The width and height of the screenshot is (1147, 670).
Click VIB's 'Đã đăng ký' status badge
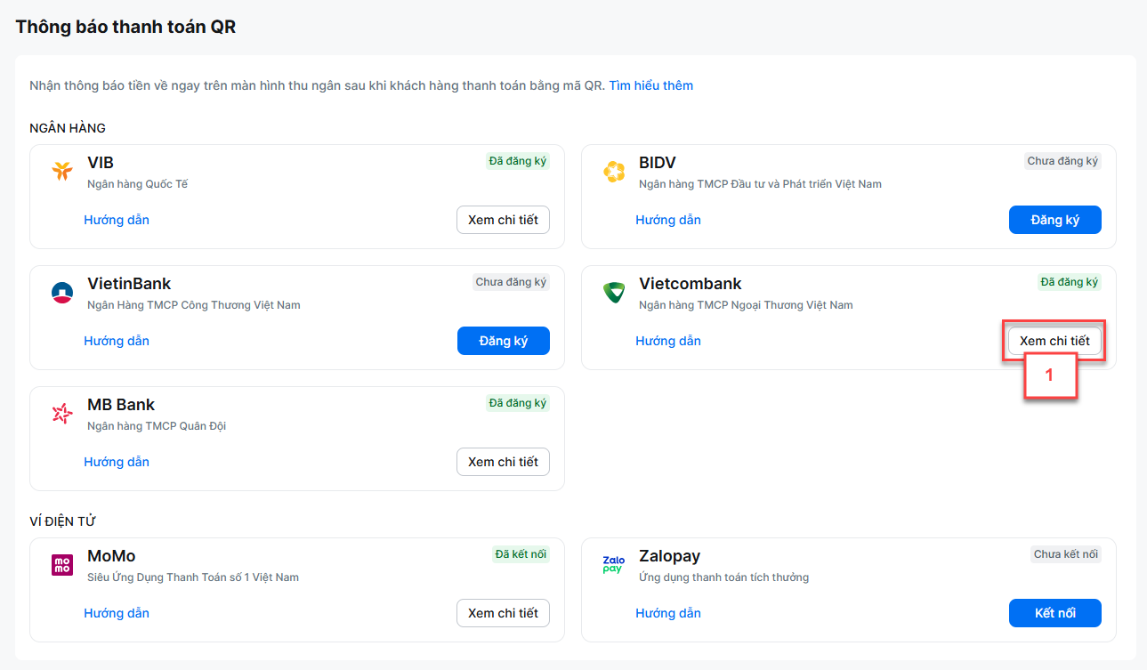click(x=518, y=161)
